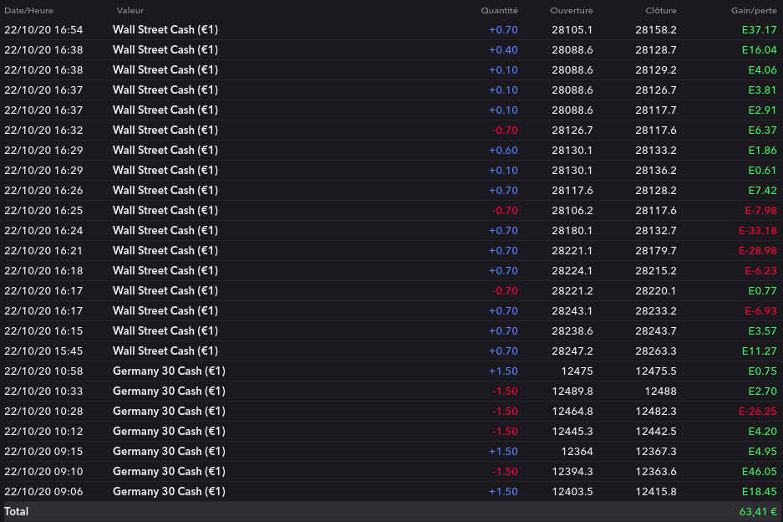Select the Germany 30 trade at 09:06
The height and width of the screenshot is (522, 783).
169,492
